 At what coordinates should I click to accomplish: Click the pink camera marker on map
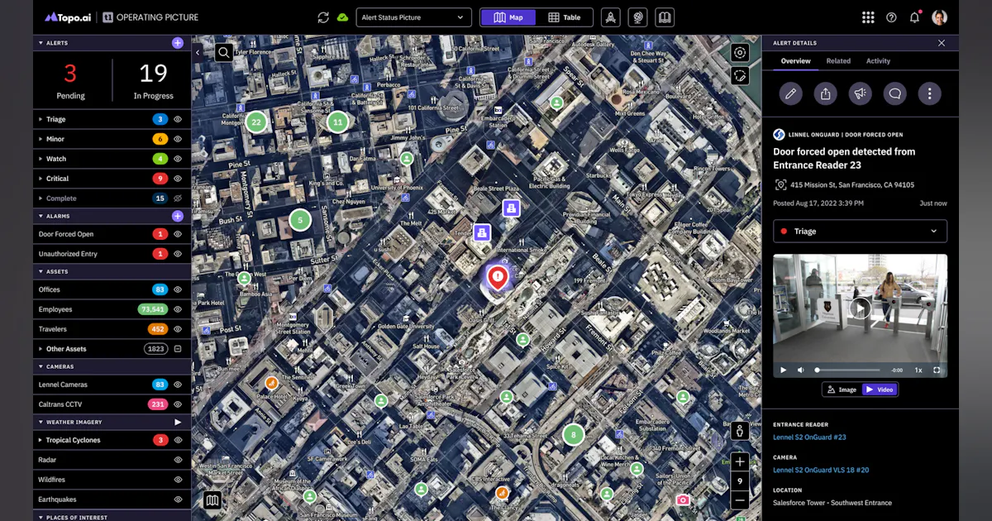pyautogui.click(x=683, y=499)
